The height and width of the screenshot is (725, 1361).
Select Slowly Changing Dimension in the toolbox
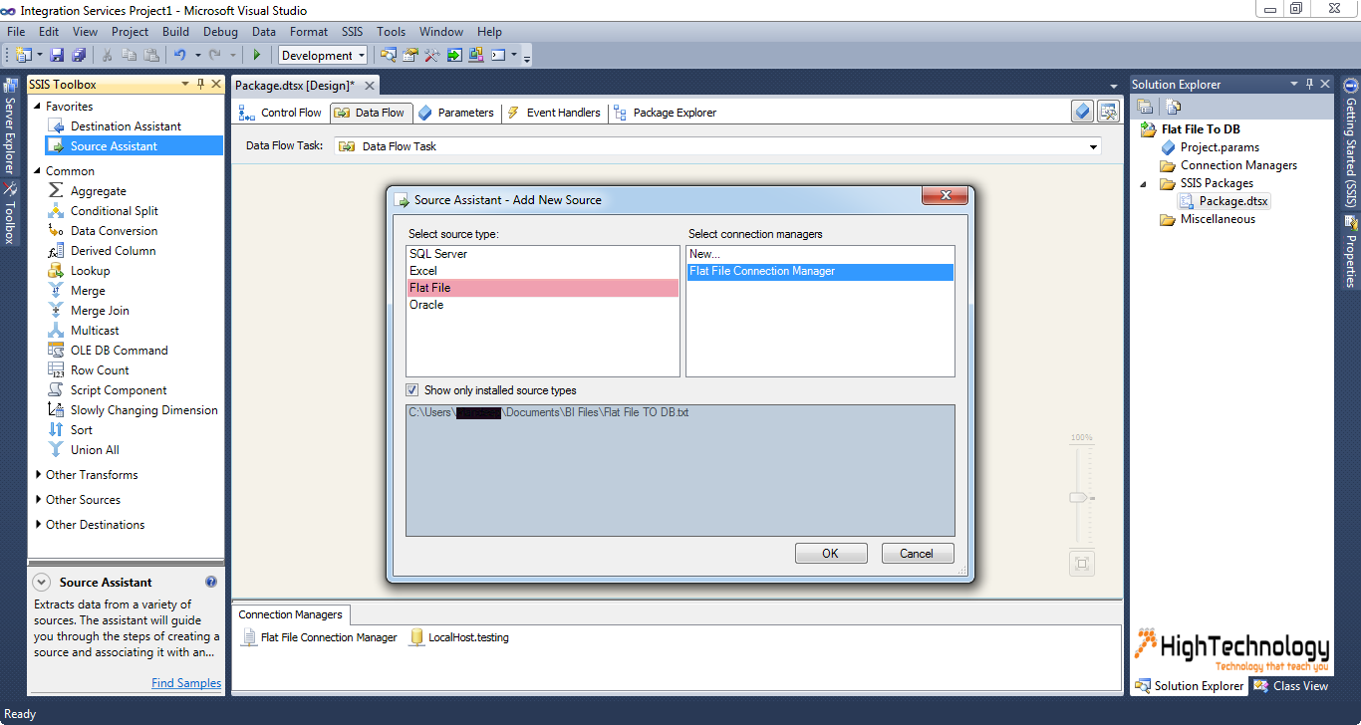pyautogui.click(x=133, y=410)
